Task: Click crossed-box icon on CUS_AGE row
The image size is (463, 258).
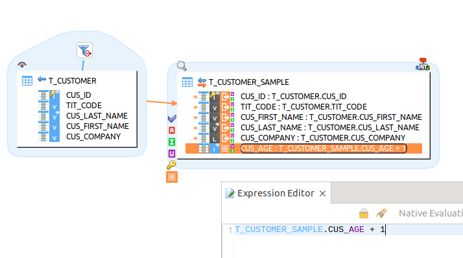Action: (225, 148)
